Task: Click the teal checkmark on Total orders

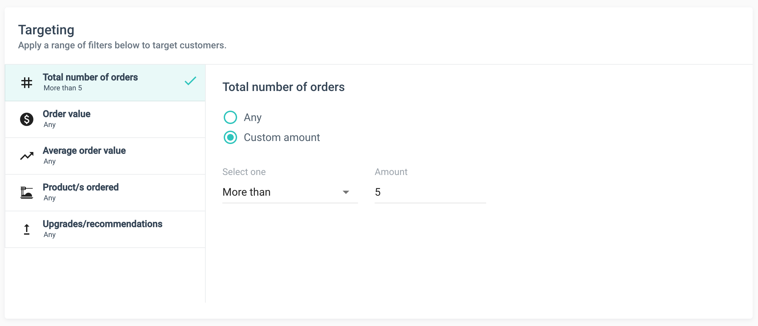Action: point(190,81)
